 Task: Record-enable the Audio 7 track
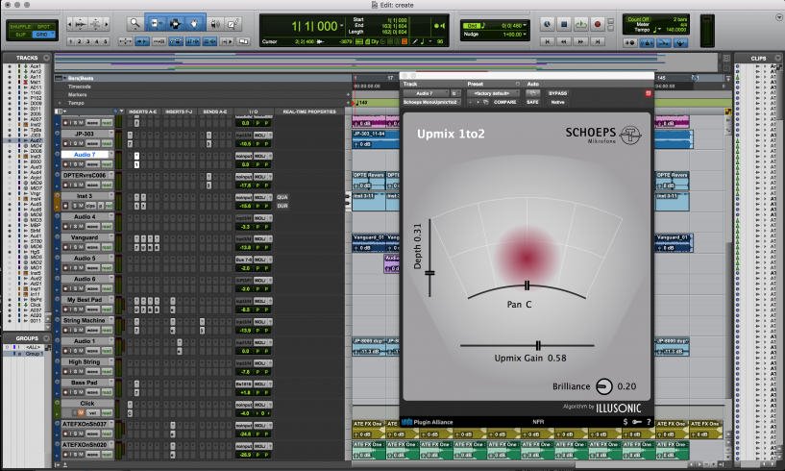[65, 163]
